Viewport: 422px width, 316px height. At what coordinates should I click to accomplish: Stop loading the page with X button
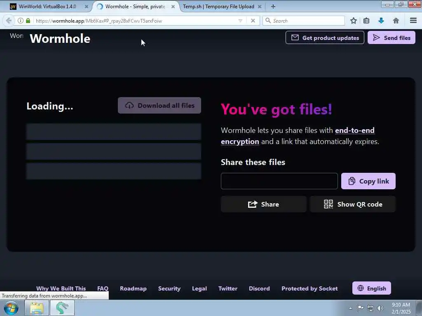(253, 21)
